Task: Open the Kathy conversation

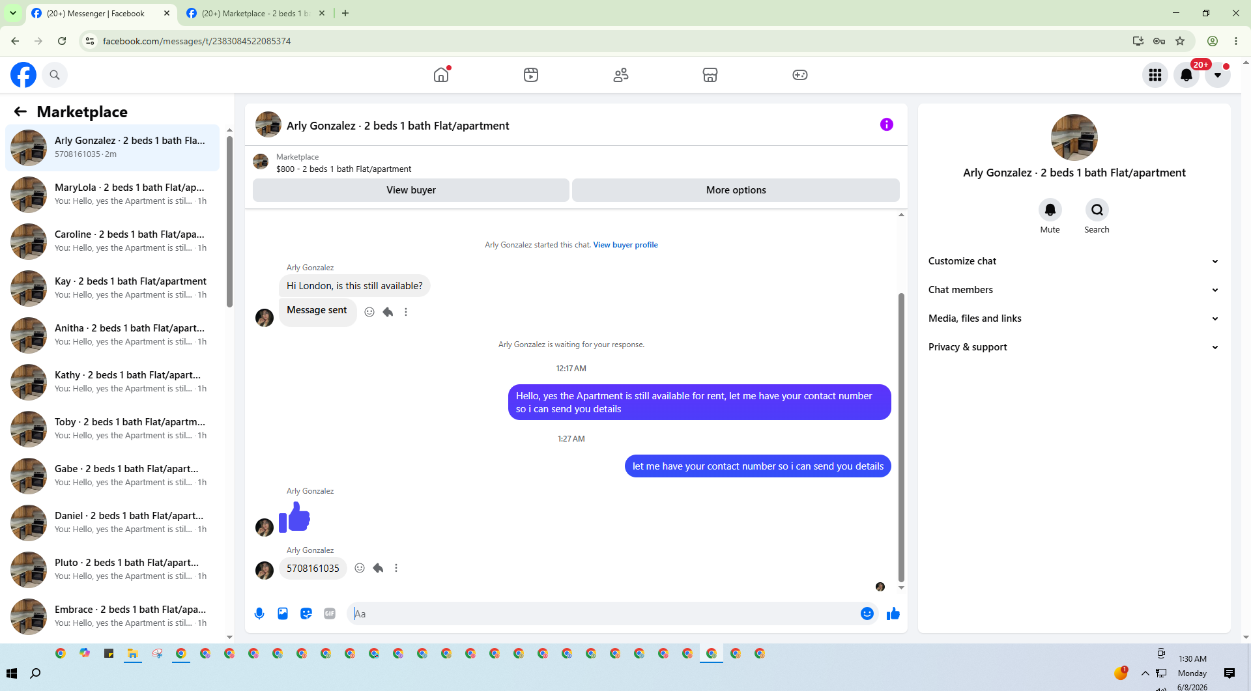Action: [x=112, y=382]
